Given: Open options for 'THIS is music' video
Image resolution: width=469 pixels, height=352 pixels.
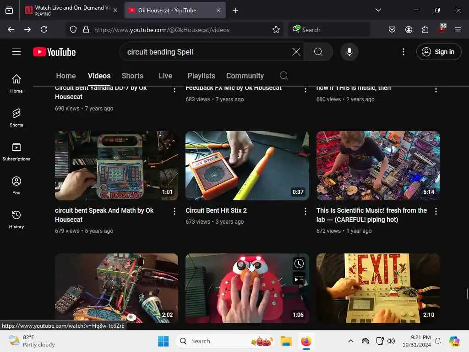Looking at the screenshot, I should tap(436, 89).
